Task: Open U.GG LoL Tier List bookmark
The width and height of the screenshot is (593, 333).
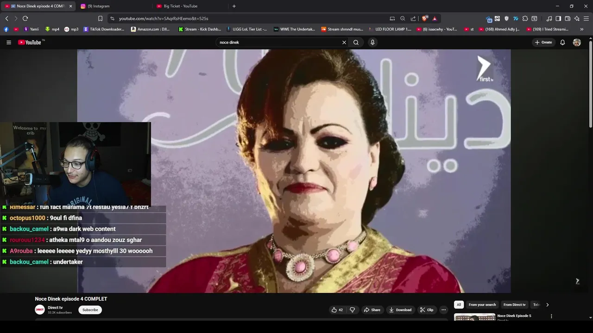Action: [x=247, y=29]
